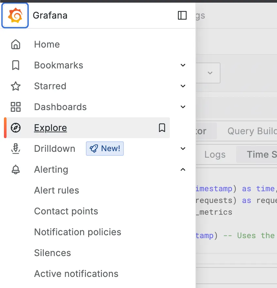The image size is (277, 288).
Task: Expand the Bookmarks section chevron
Action: [183, 65]
